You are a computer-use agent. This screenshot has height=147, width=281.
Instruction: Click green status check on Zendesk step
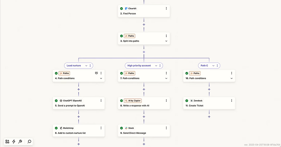click(x=187, y=101)
